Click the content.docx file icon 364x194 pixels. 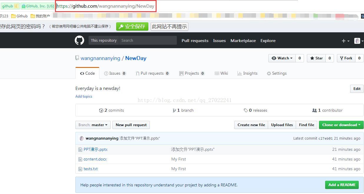80,159
